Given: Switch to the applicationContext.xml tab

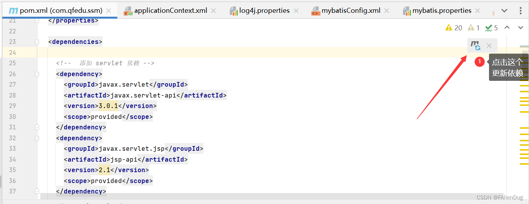Looking at the screenshot, I should (x=171, y=10).
